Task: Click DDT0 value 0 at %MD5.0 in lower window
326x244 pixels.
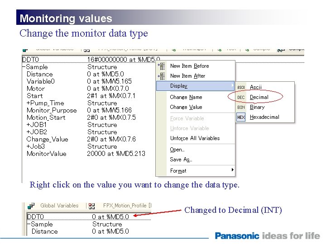Action: pos(110,217)
